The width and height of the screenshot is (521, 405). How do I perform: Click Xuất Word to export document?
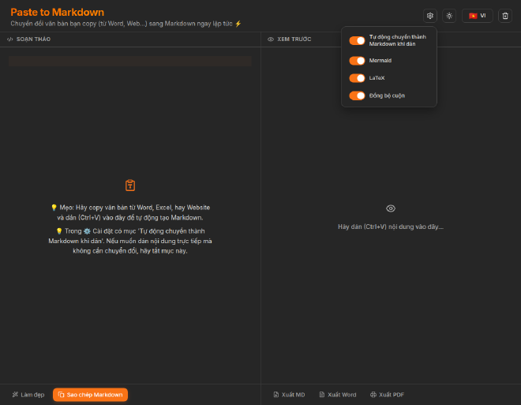click(x=337, y=395)
